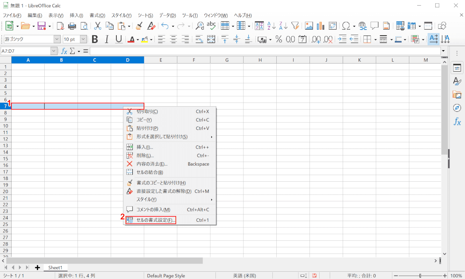Screen dimensions: 465x279
Task: Run the spelling check abc icon
Action: pos(211,25)
